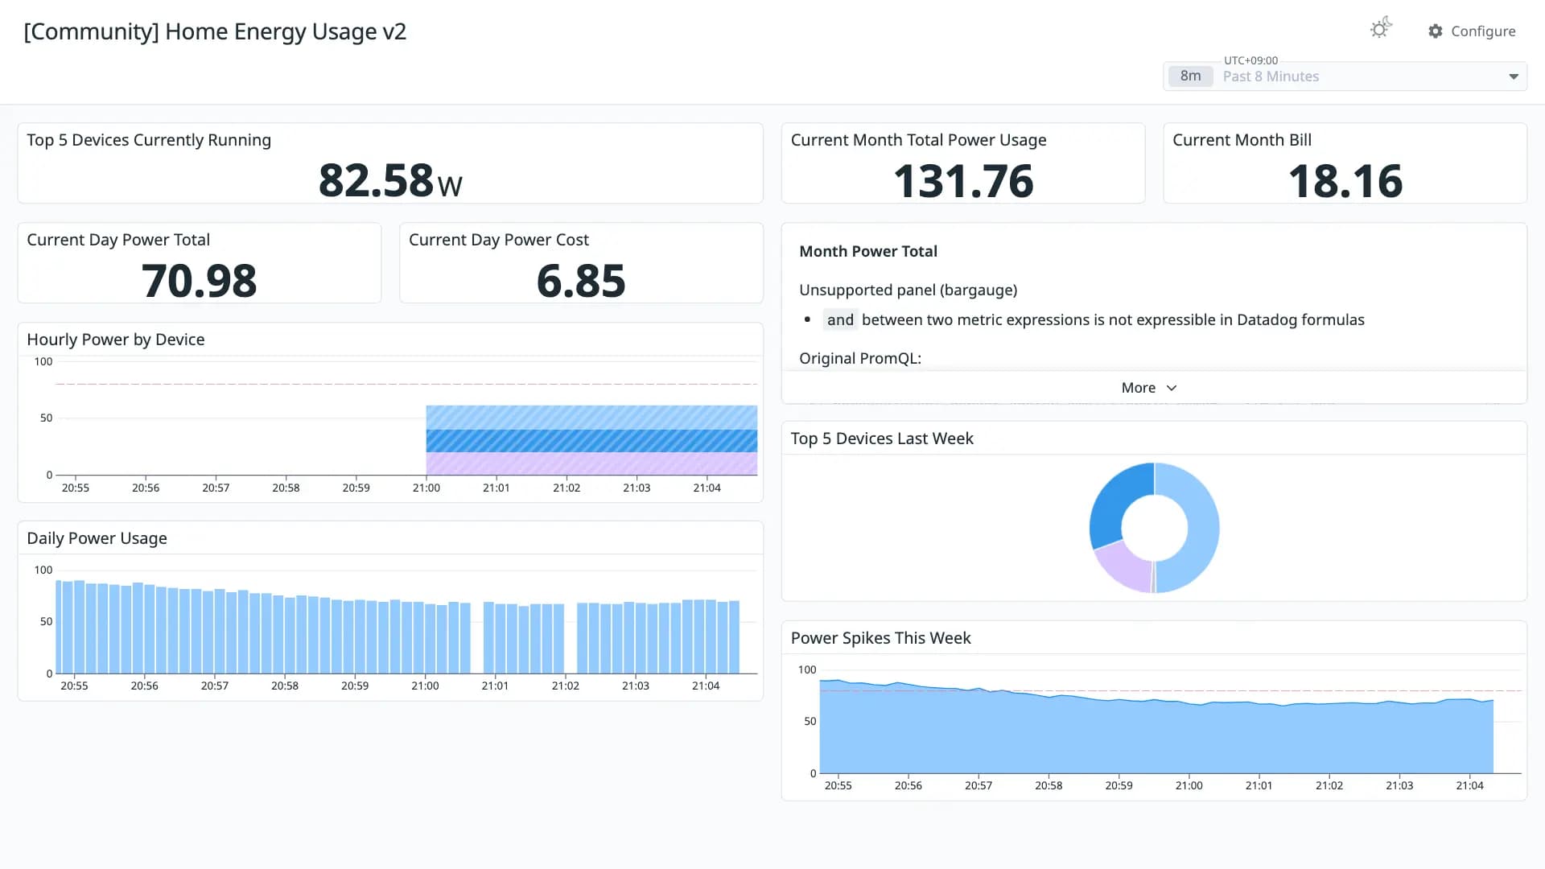The width and height of the screenshot is (1545, 869).
Task: Click the 20:55 tick on Daily Power Usage chart
Action: tap(74, 686)
